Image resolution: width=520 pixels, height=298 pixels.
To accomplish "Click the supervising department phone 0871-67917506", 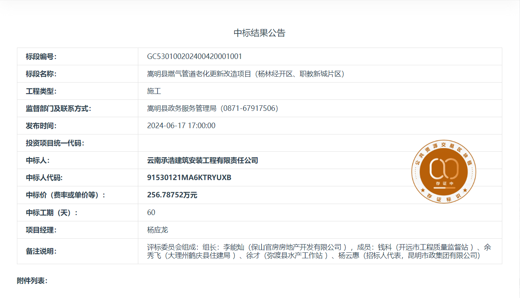I will pos(250,109).
